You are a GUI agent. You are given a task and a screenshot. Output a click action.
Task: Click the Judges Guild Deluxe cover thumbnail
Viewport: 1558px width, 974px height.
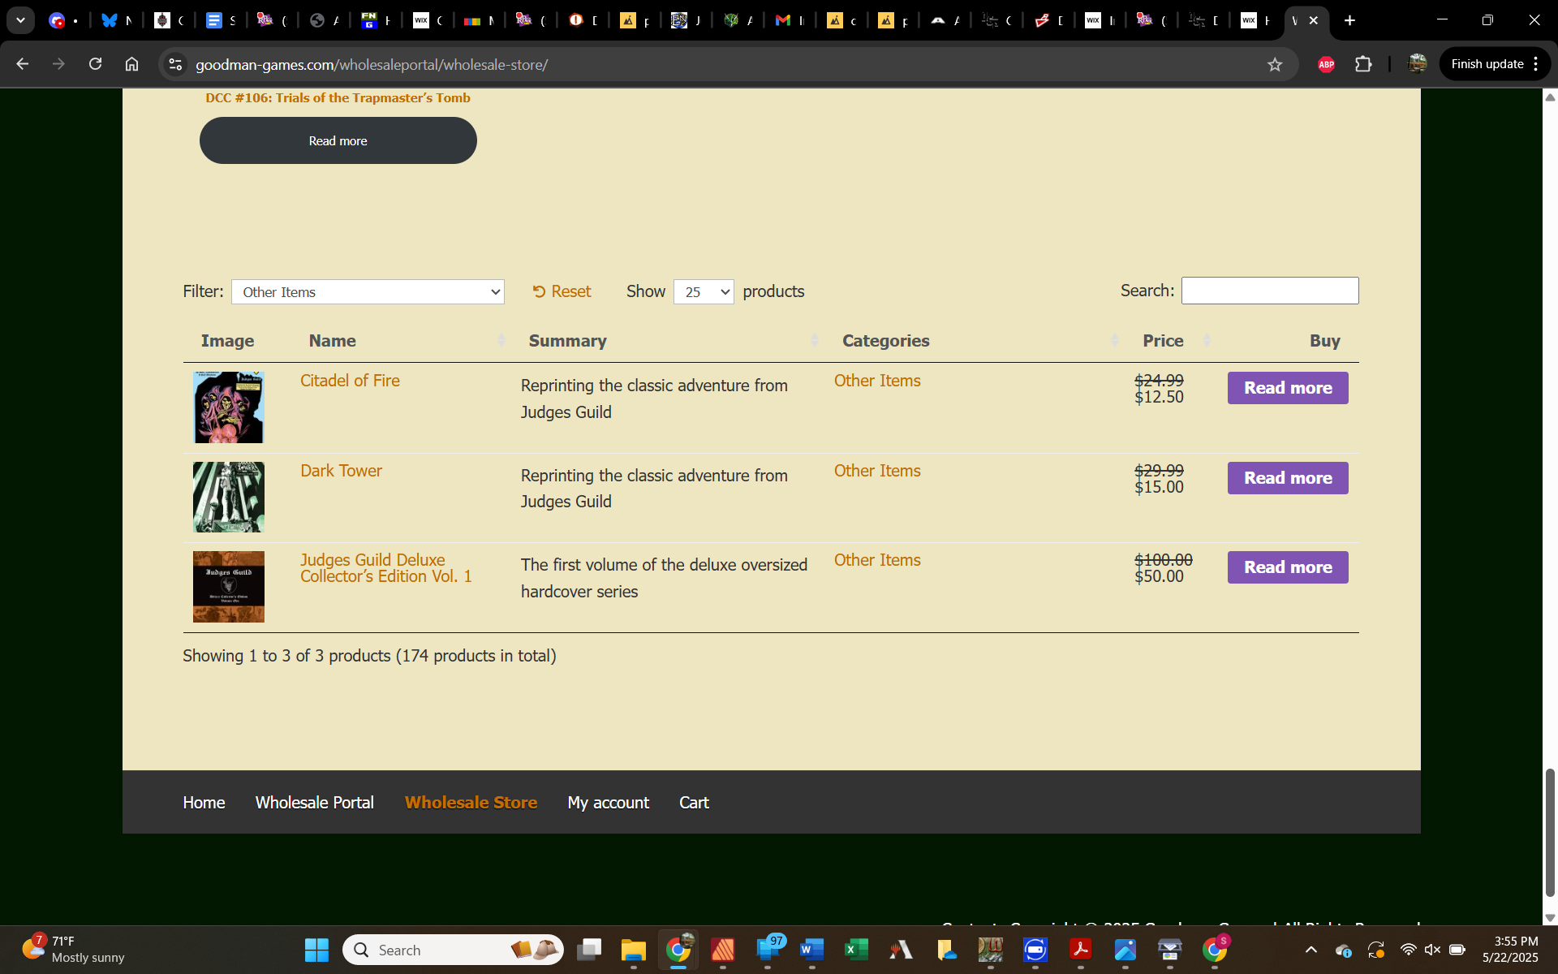coord(229,587)
